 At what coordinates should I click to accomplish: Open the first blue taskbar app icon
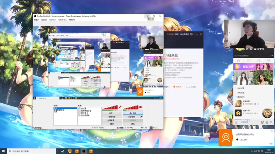pos(63,151)
